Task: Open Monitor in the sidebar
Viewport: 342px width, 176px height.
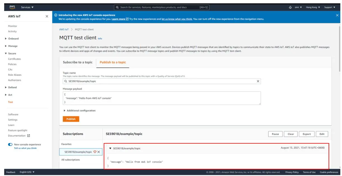Action: click(13, 26)
